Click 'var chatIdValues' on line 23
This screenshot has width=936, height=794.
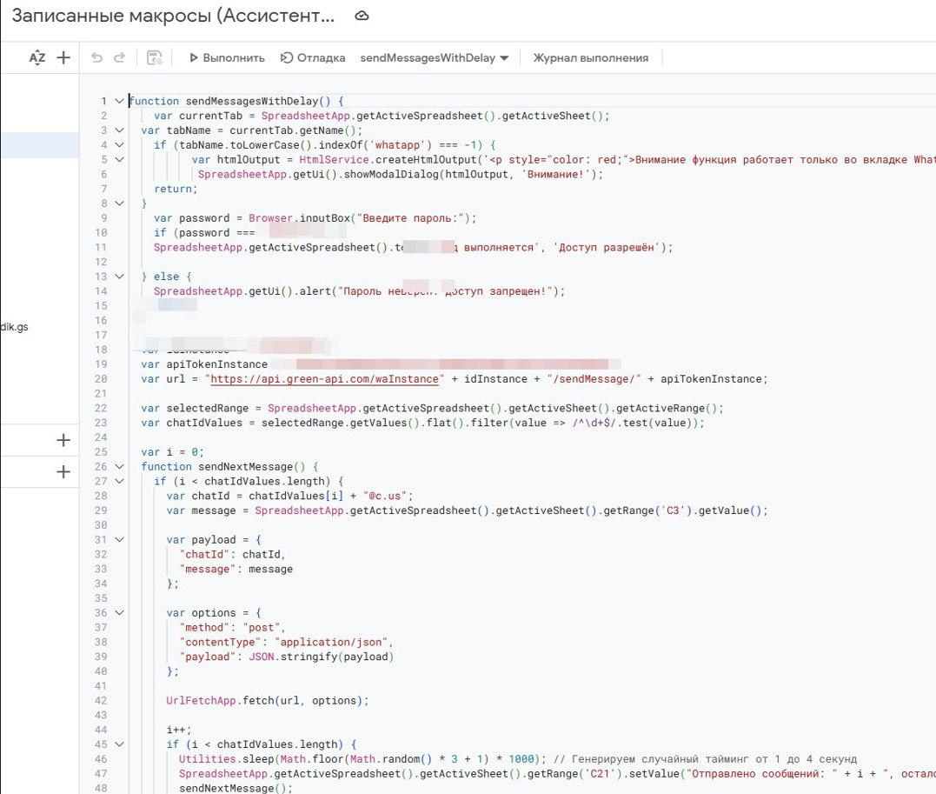coord(191,423)
